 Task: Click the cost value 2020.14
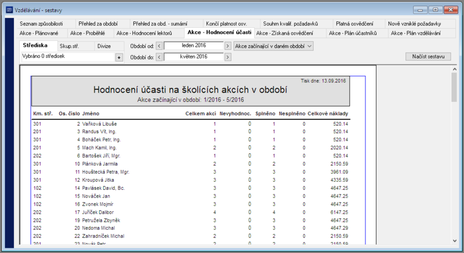tap(339, 148)
